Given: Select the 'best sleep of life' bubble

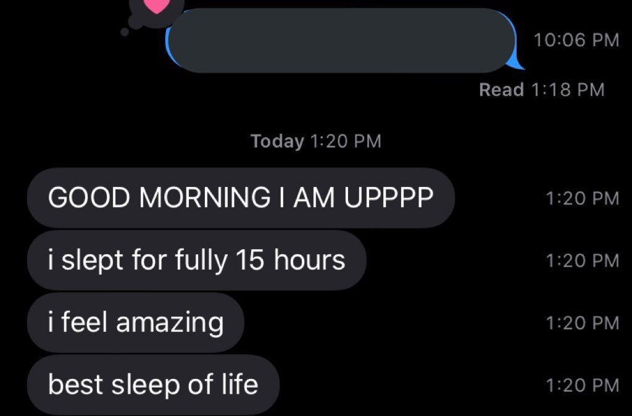Looking at the screenshot, I should (x=153, y=385).
